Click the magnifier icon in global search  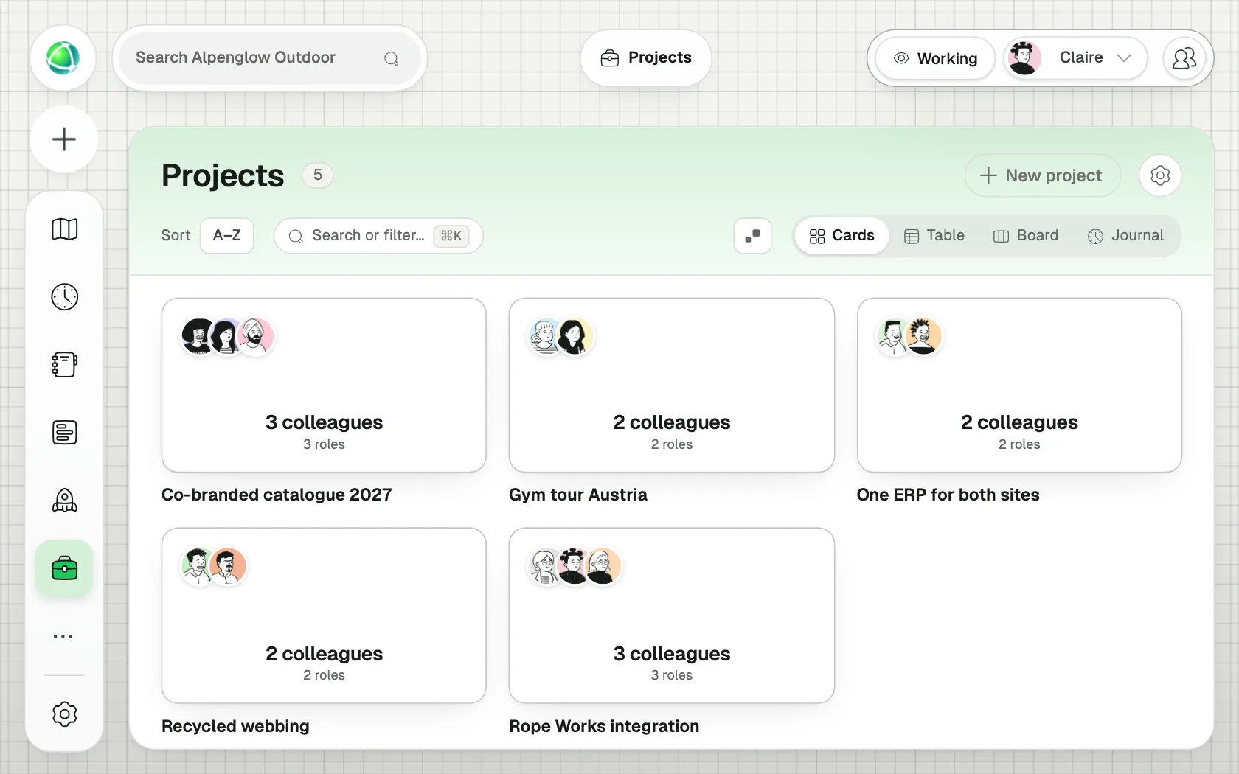(392, 59)
